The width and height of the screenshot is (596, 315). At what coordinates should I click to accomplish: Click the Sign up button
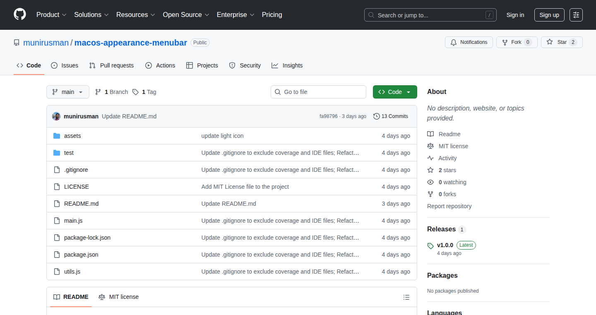pyautogui.click(x=549, y=15)
